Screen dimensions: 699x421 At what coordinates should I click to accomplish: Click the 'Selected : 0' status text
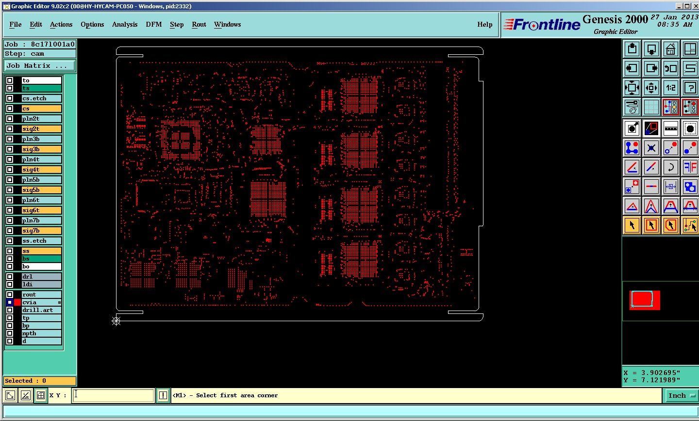click(25, 381)
